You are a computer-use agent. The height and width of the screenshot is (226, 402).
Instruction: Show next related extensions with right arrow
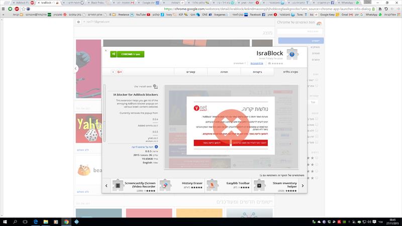[x=303, y=186]
